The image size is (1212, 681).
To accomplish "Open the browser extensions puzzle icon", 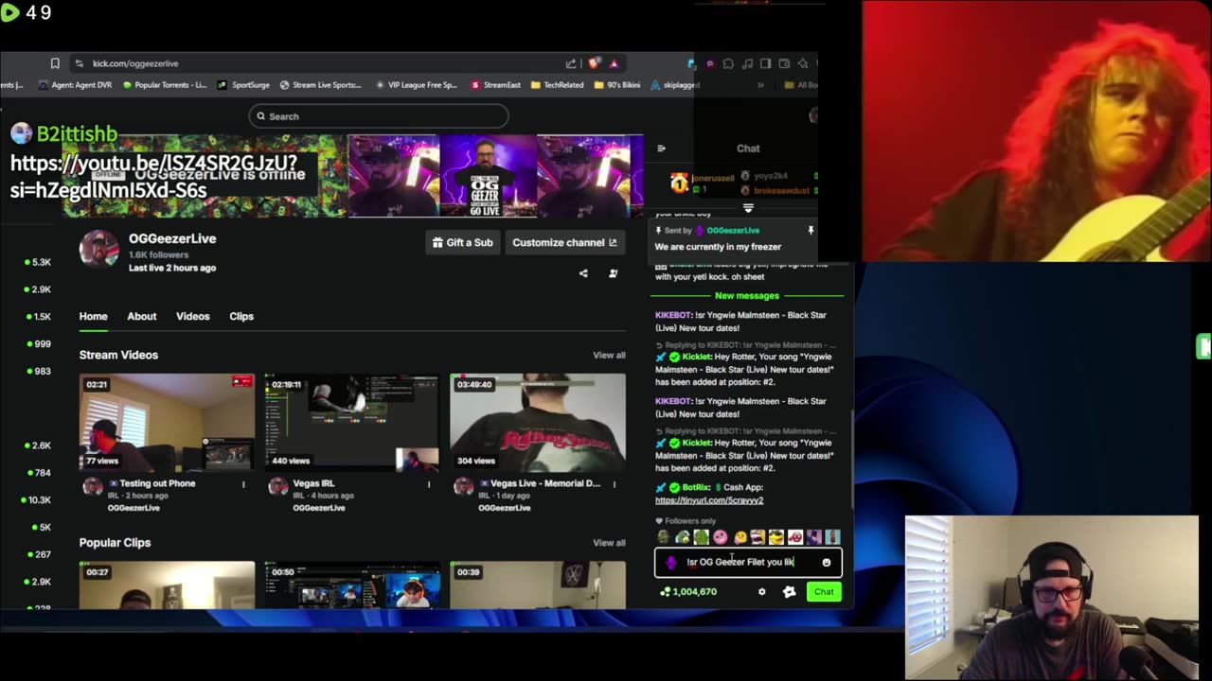I will coord(728,63).
